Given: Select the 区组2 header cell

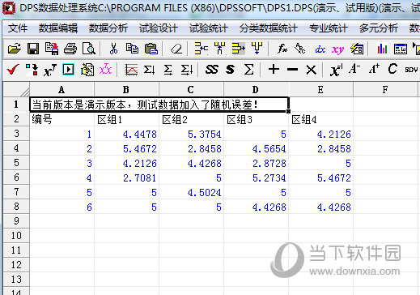Looking at the screenshot, I should [x=191, y=119].
